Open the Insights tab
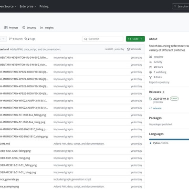Image resolution: width=189 pixels, height=189 pixels. coord(47,28)
